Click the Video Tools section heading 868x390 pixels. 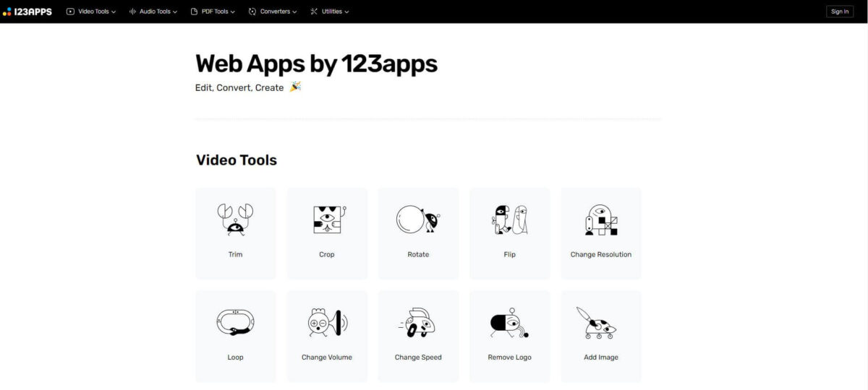pyautogui.click(x=237, y=160)
